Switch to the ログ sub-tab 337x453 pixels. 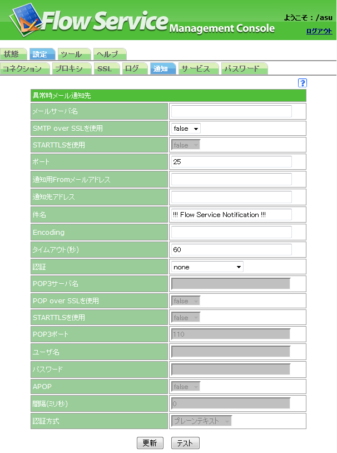click(132, 69)
